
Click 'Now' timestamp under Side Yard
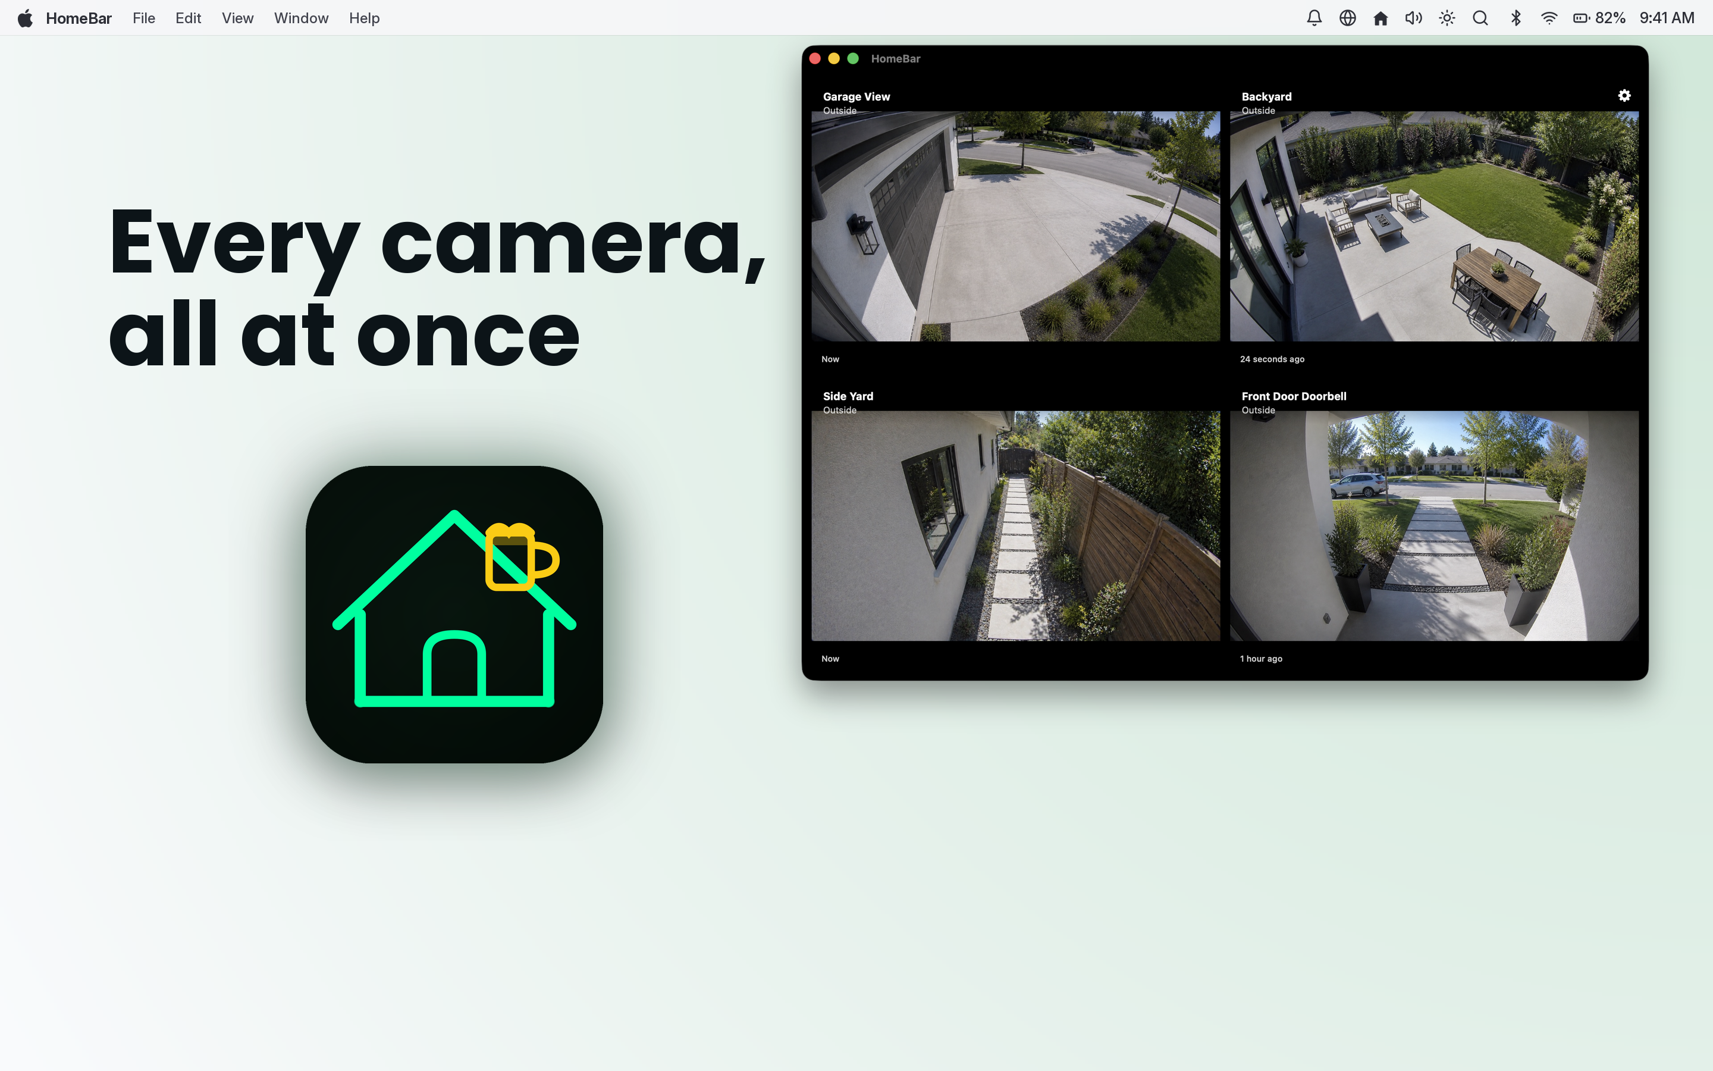[x=830, y=659]
